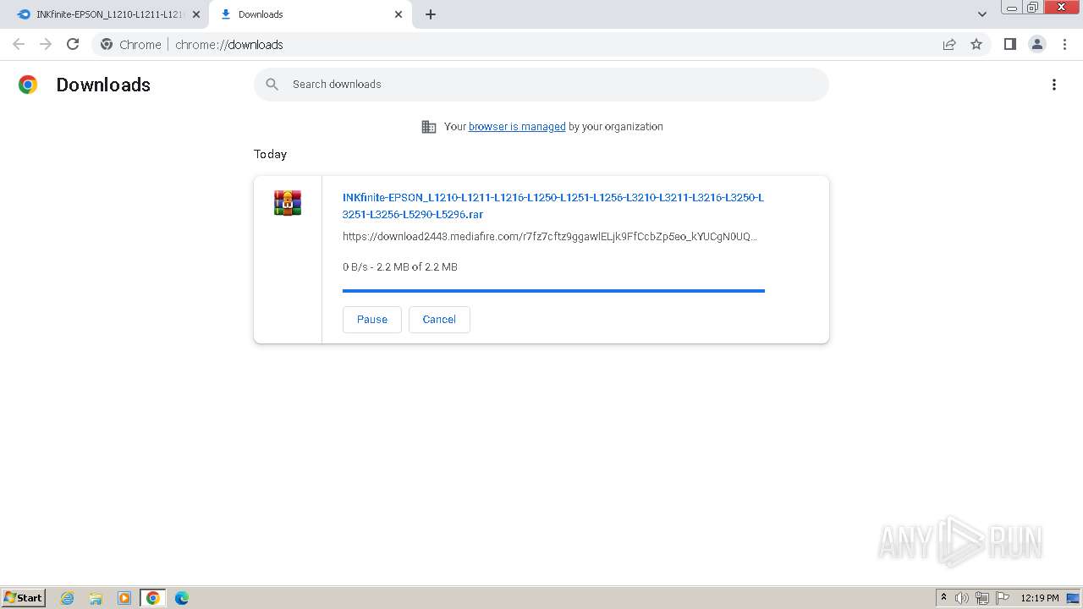The image size is (1083, 609).
Task: Click the 'Today' date heading
Action: pos(271,154)
